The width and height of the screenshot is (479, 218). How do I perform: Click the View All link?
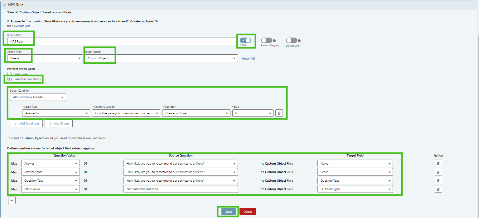248,58
